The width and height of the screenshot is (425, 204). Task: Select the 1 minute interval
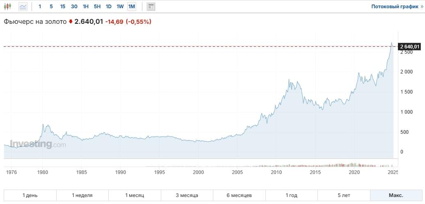(x=40, y=7)
